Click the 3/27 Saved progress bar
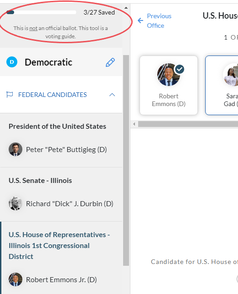 pos(41,12)
